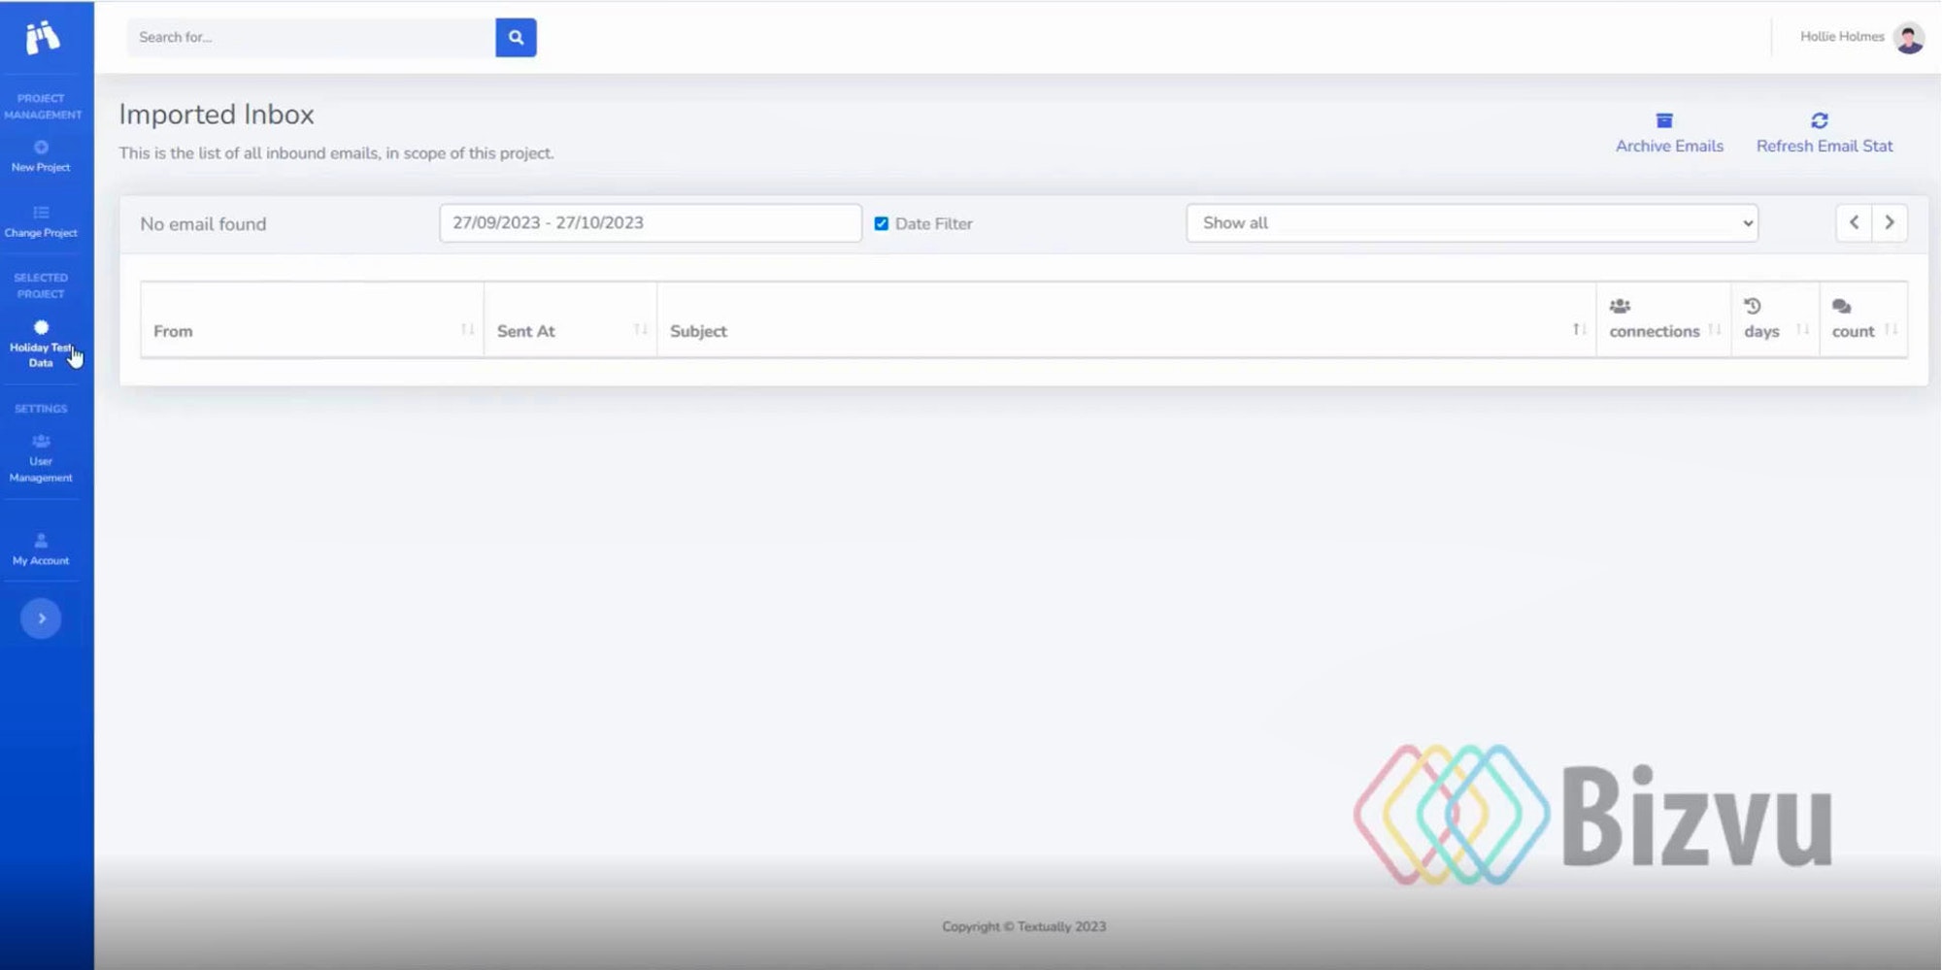This screenshot has height=970, width=1942.
Task: Go to the next page arrow
Action: 1890,222
